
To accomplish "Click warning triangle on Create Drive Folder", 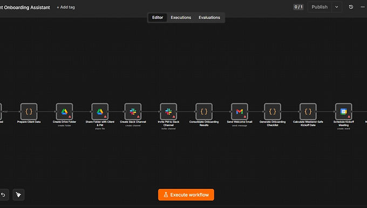I will click(70, 117).
